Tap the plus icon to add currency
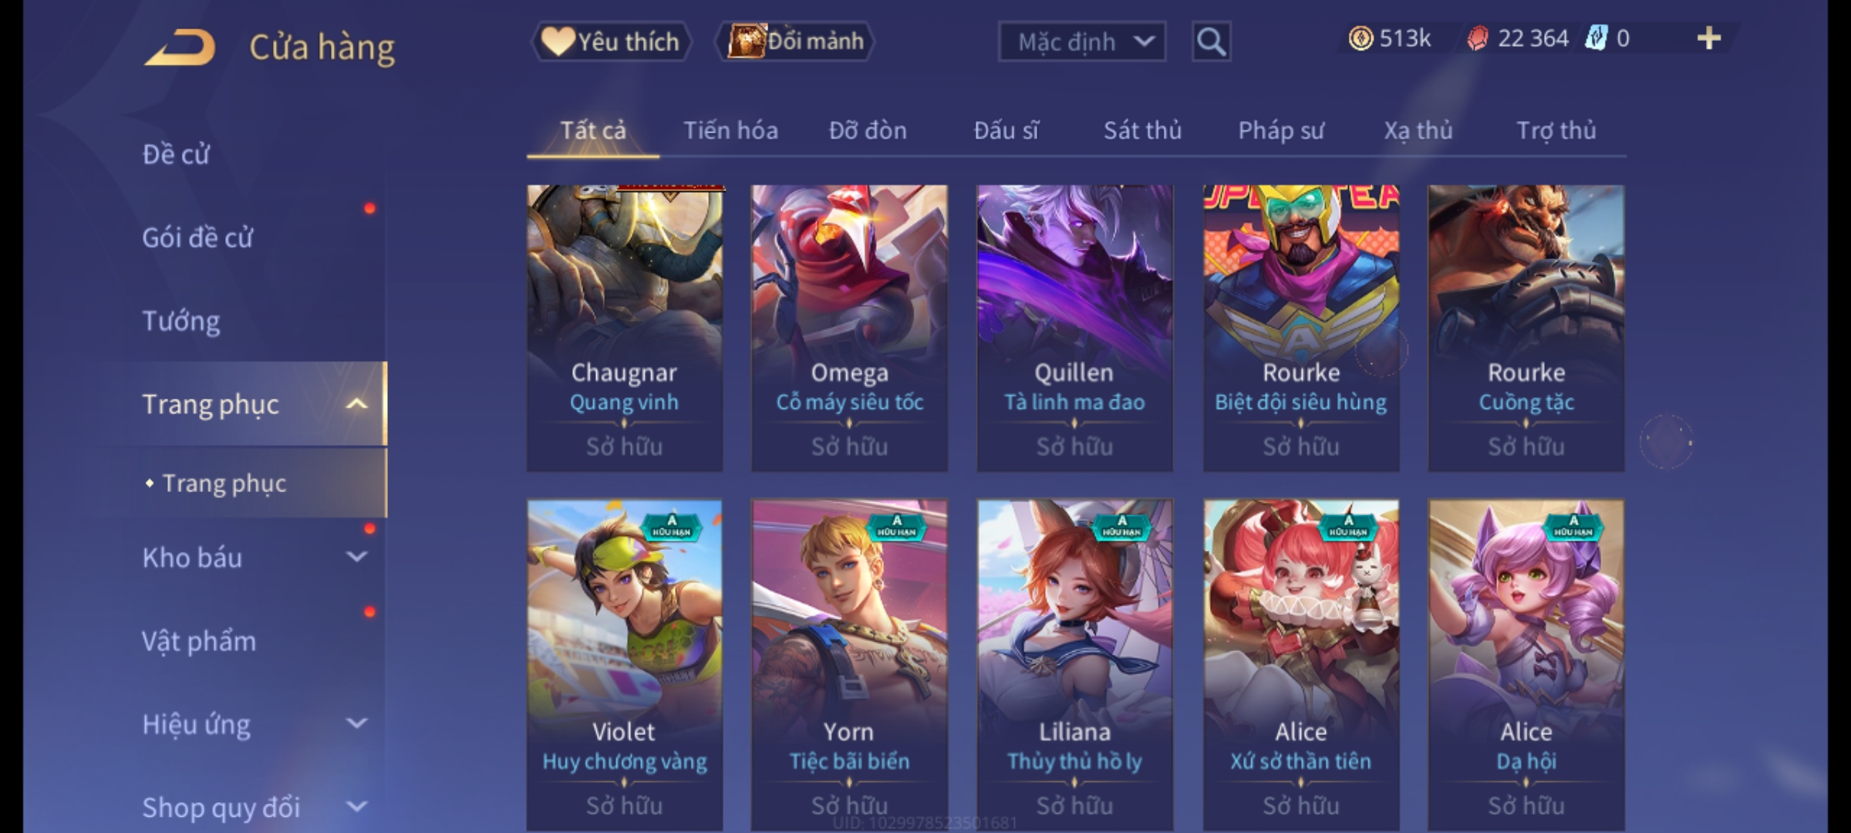This screenshot has height=833, width=1851. [1709, 38]
